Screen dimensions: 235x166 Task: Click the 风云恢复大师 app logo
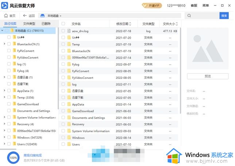4,6
